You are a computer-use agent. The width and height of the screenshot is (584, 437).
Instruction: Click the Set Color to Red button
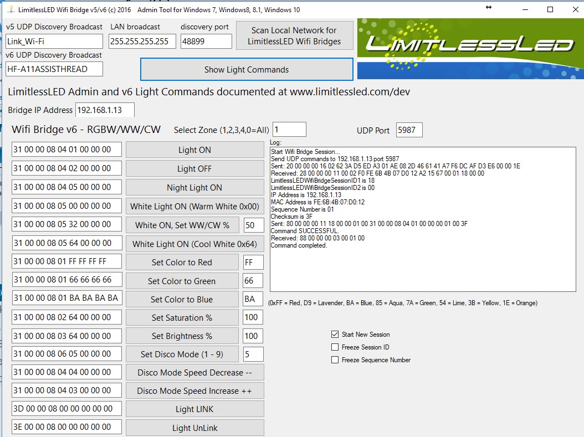(182, 263)
